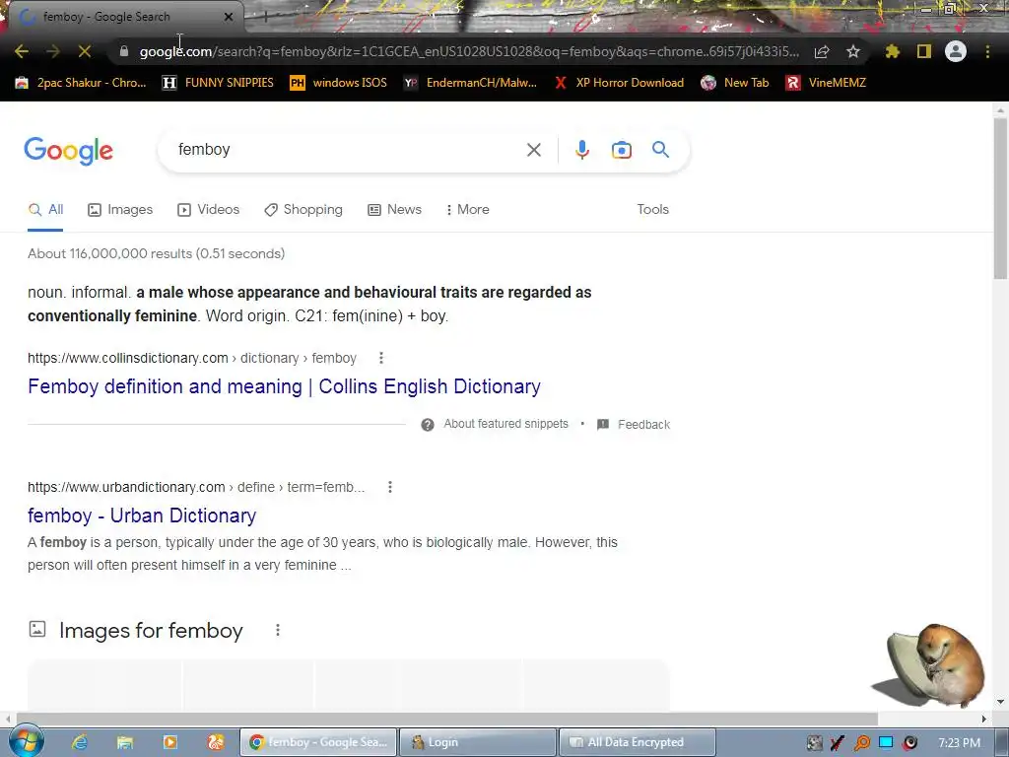Open the New Tab bookmark
The height and width of the screenshot is (757, 1009).
[735, 83]
